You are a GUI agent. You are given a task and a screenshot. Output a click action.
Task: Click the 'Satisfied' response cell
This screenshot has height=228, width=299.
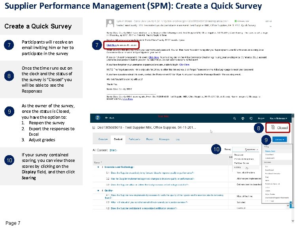tap(241, 202)
